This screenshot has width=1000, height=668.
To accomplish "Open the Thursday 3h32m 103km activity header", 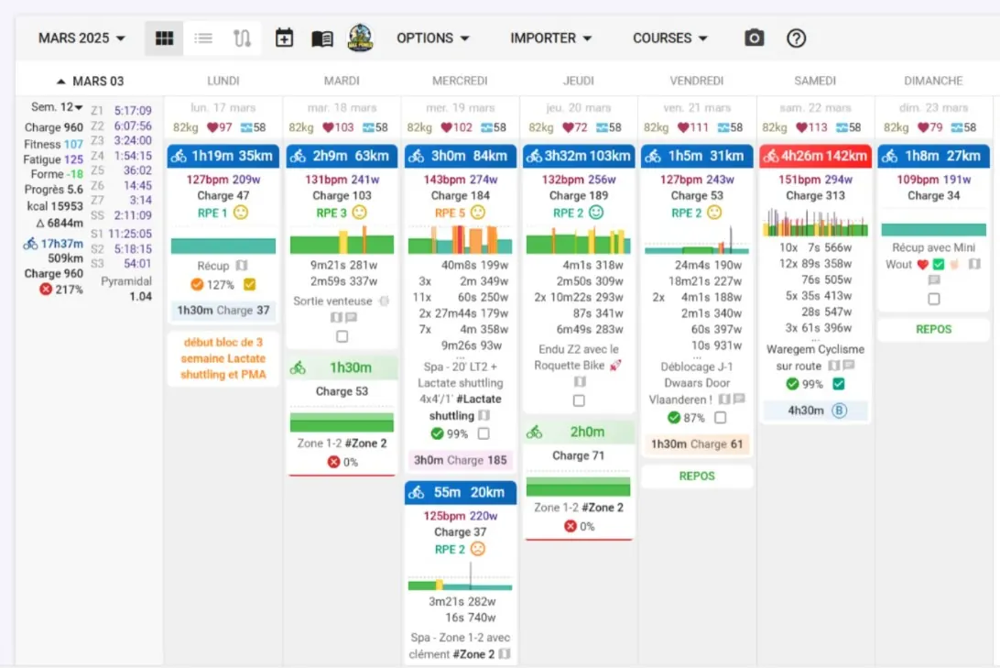I will (x=579, y=156).
